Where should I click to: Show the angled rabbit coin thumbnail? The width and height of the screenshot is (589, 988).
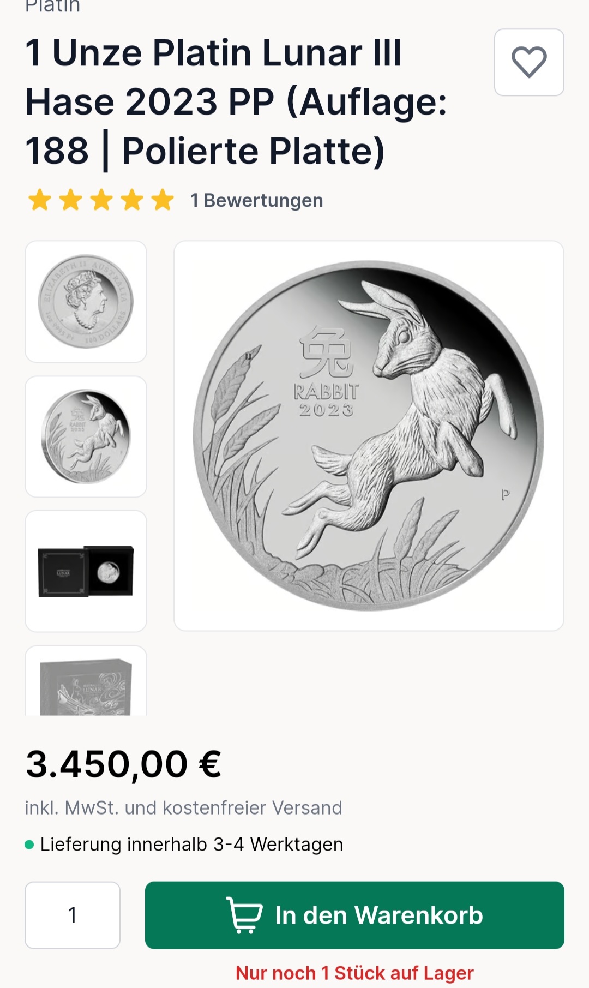[86, 436]
